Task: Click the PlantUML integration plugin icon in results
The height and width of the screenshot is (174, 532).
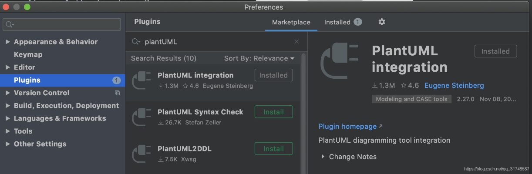Action: pyautogui.click(x=141, y=80)
